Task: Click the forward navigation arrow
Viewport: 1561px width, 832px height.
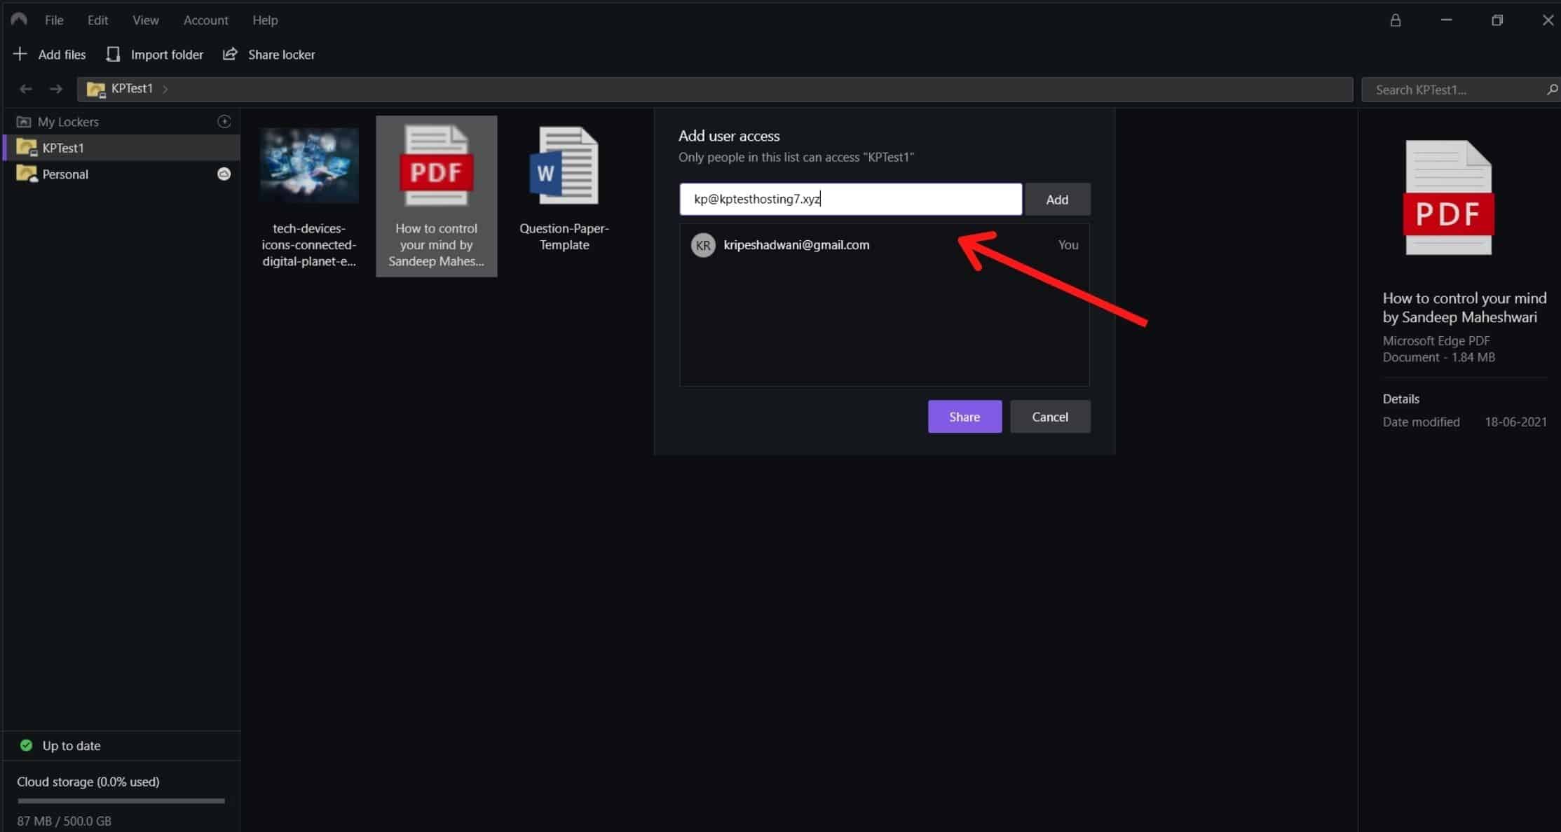Action: (x=56, y=89)
